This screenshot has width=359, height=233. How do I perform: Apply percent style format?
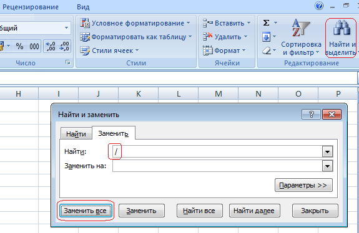[20, 46]
